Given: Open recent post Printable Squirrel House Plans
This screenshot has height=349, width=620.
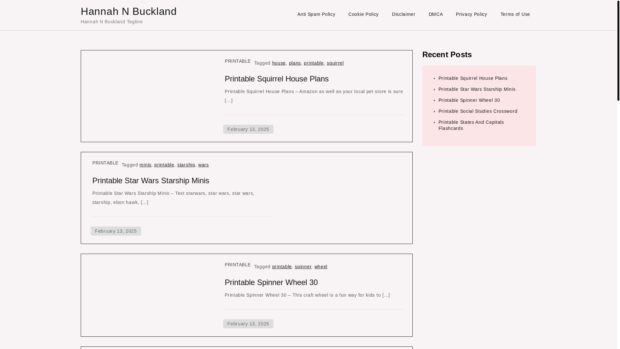Looking at the screenshot, I should pos(473,78).
